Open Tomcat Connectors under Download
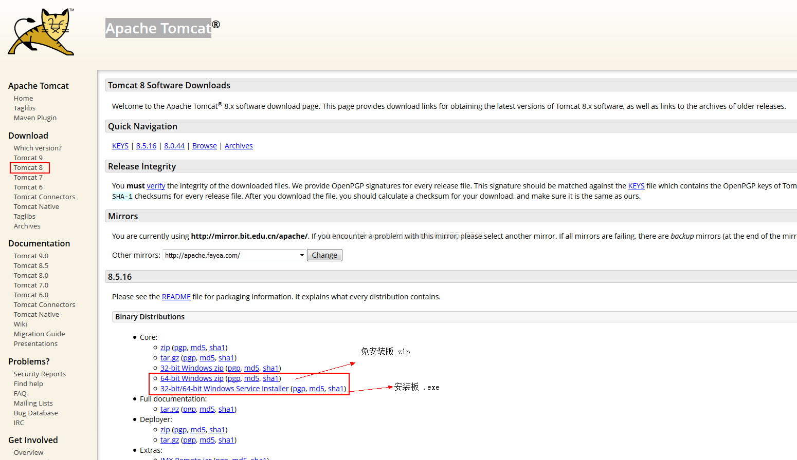Image resolution: width=797 pixels, height=460 pixels. click(x=44, y=197)
